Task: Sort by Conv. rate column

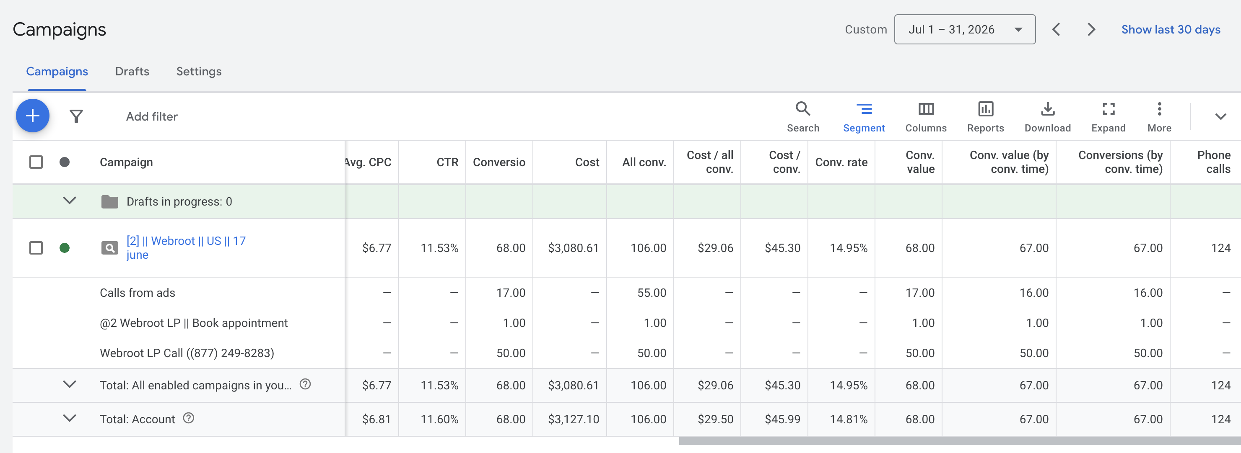Action: click(x=841, y=162)
